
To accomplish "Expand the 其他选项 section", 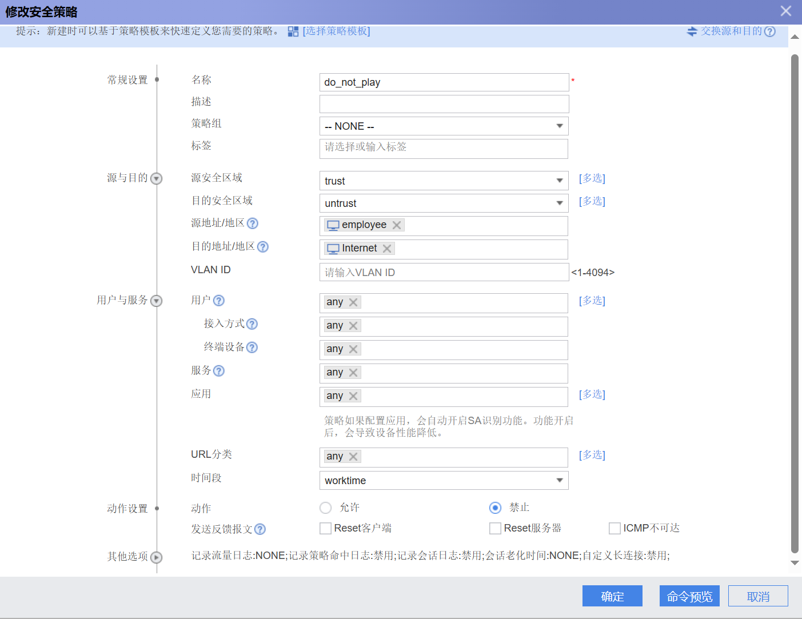I will tap(157, 557).
